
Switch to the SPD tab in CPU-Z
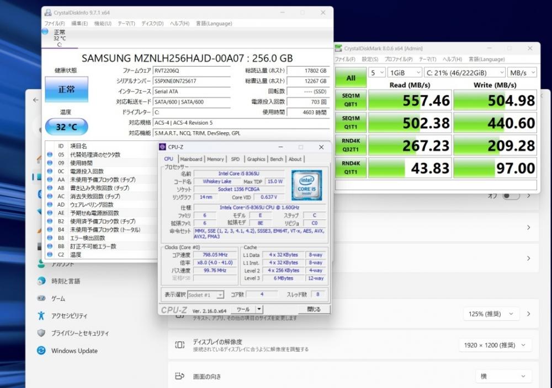tap(235, 159)
